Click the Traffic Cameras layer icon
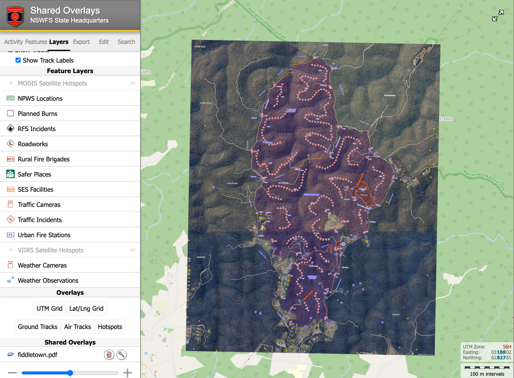This screenshot has width=514, height=378. point(11,205)
